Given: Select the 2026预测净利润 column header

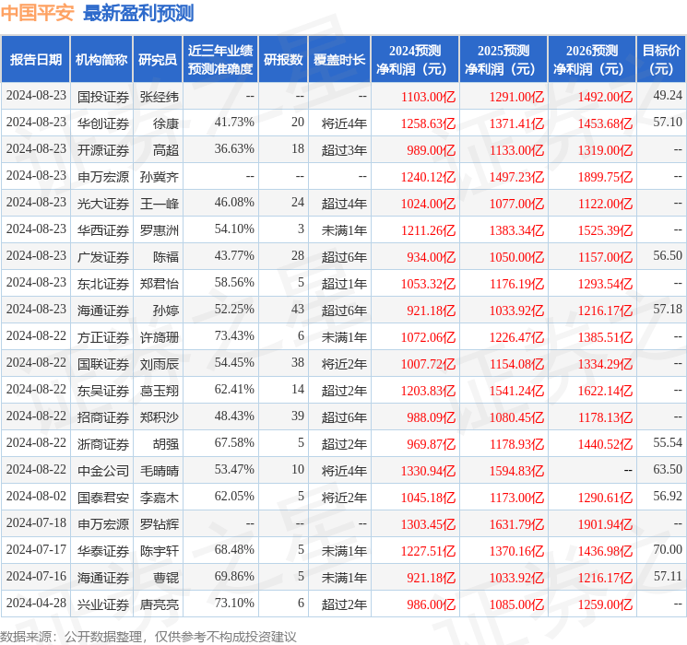Looking at the screenshot, I should [x=591, y=60].
